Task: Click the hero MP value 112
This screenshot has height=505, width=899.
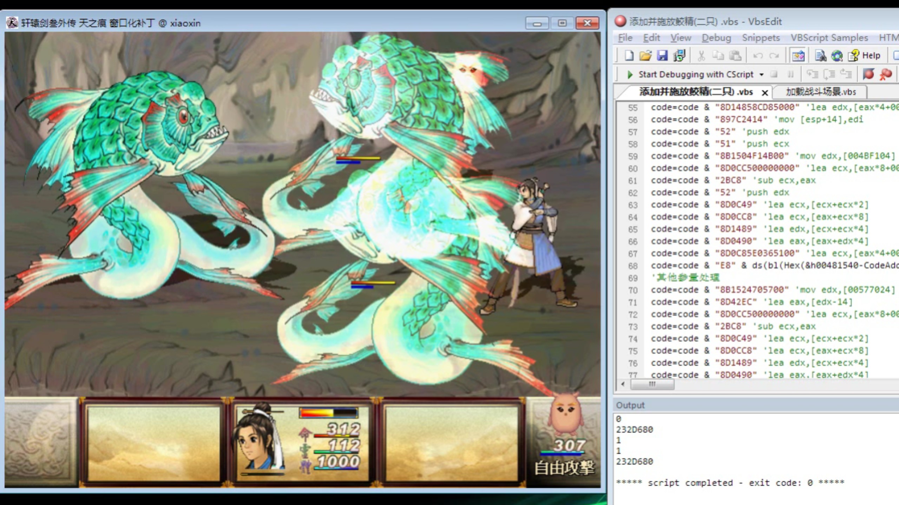Action: [344, 446]
